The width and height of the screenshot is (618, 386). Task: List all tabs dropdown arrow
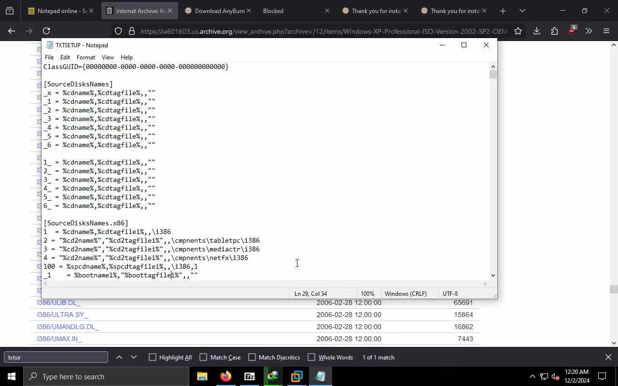pyautogui.click(x=522, y=11)
